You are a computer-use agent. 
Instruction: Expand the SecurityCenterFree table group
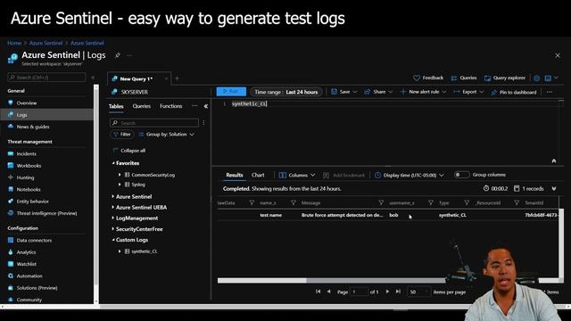click(x=113, y=229)
